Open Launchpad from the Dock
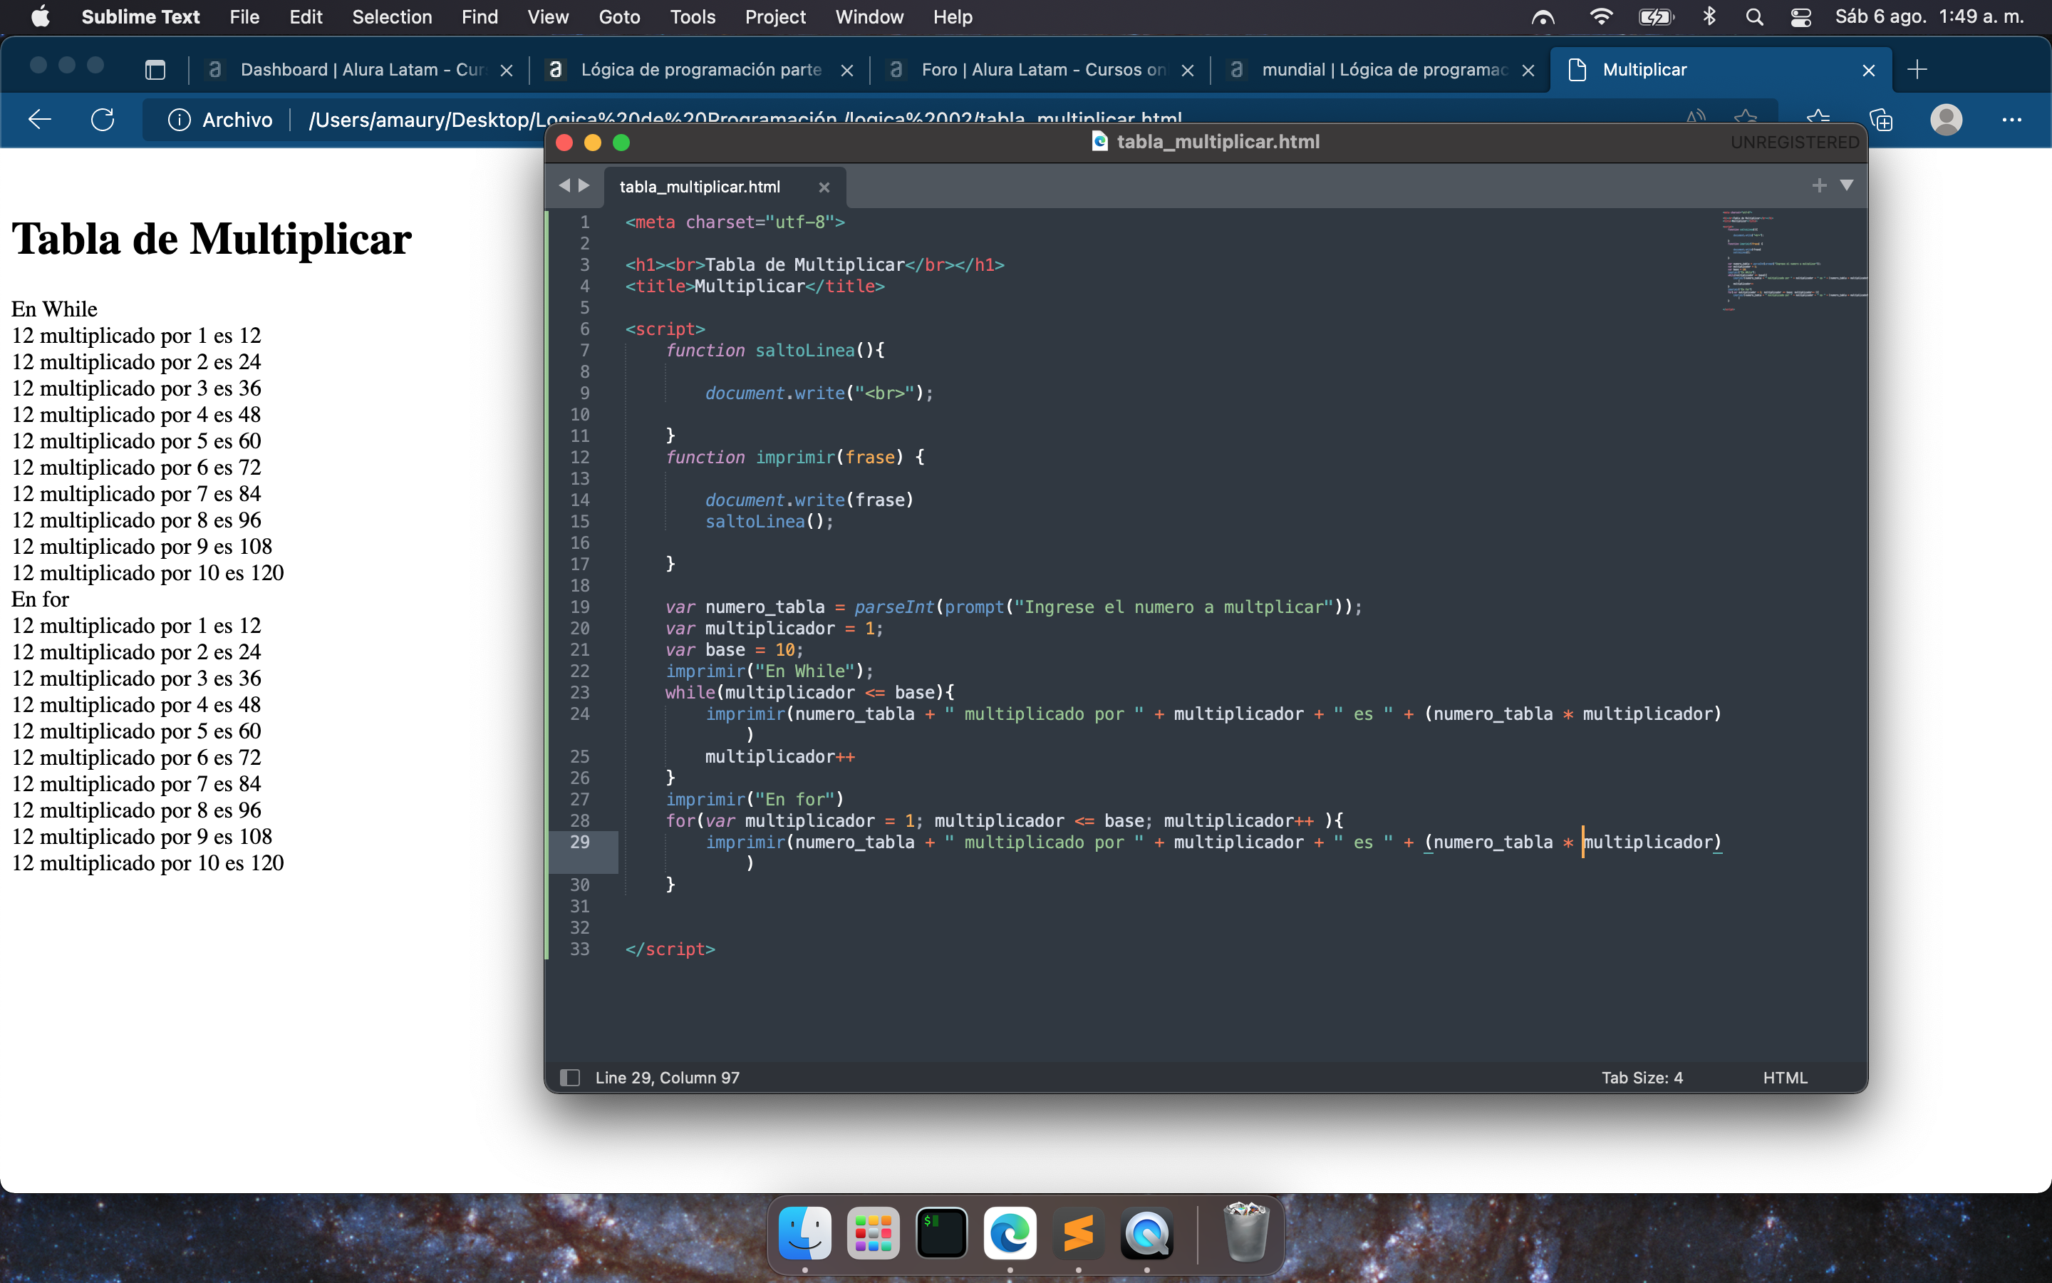2052x1283 pixels. 874,1232
